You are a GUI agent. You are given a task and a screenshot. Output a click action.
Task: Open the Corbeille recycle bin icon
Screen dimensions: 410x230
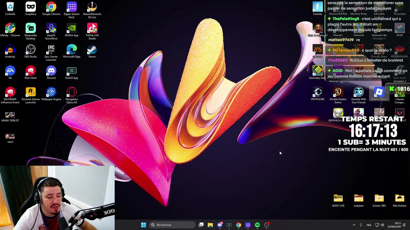tap(10, 9)
